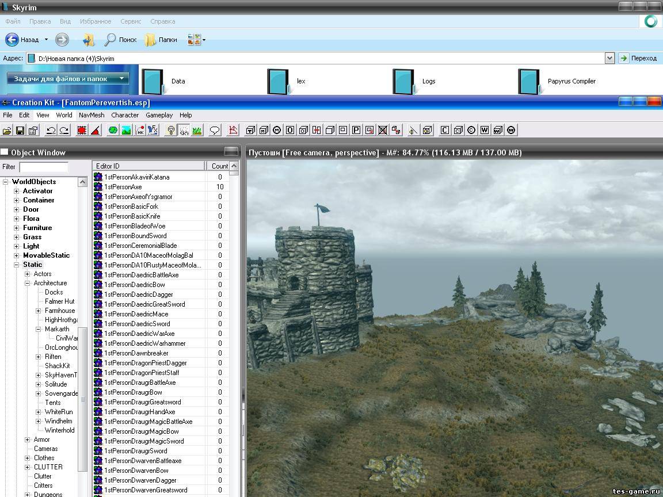663x497 pixels.
Task: Expand the Furniture tree node
Action: [17, 228]
